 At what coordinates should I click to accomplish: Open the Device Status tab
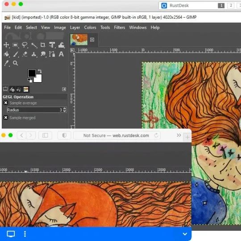tap(12, 89)
